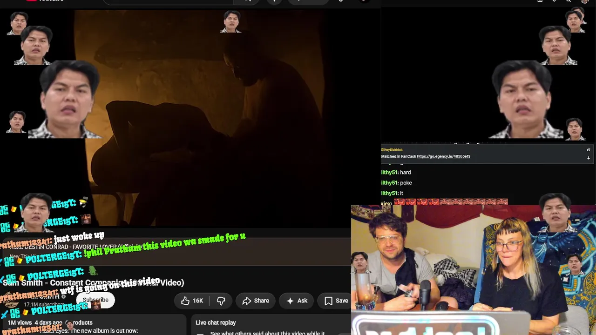Click the Ask button below the video
Image resolution: width=596 pixels, height=335 pixels.
tap(297, 301)
